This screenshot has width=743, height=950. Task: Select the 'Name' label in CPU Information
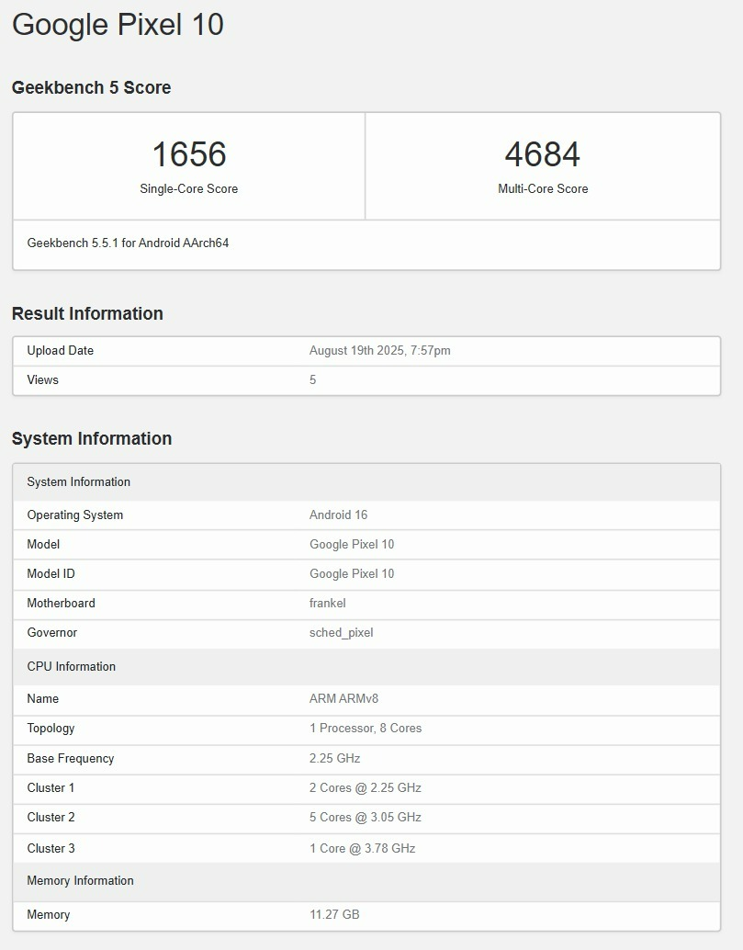coord(43,698)
